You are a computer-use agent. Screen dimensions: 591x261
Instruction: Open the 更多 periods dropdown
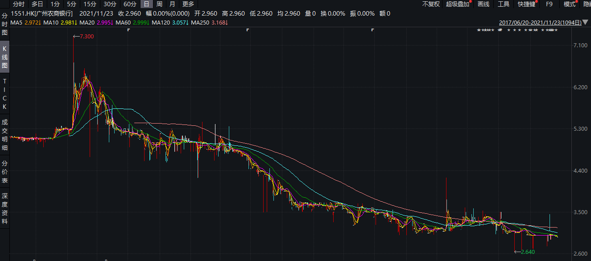point(188,4)
